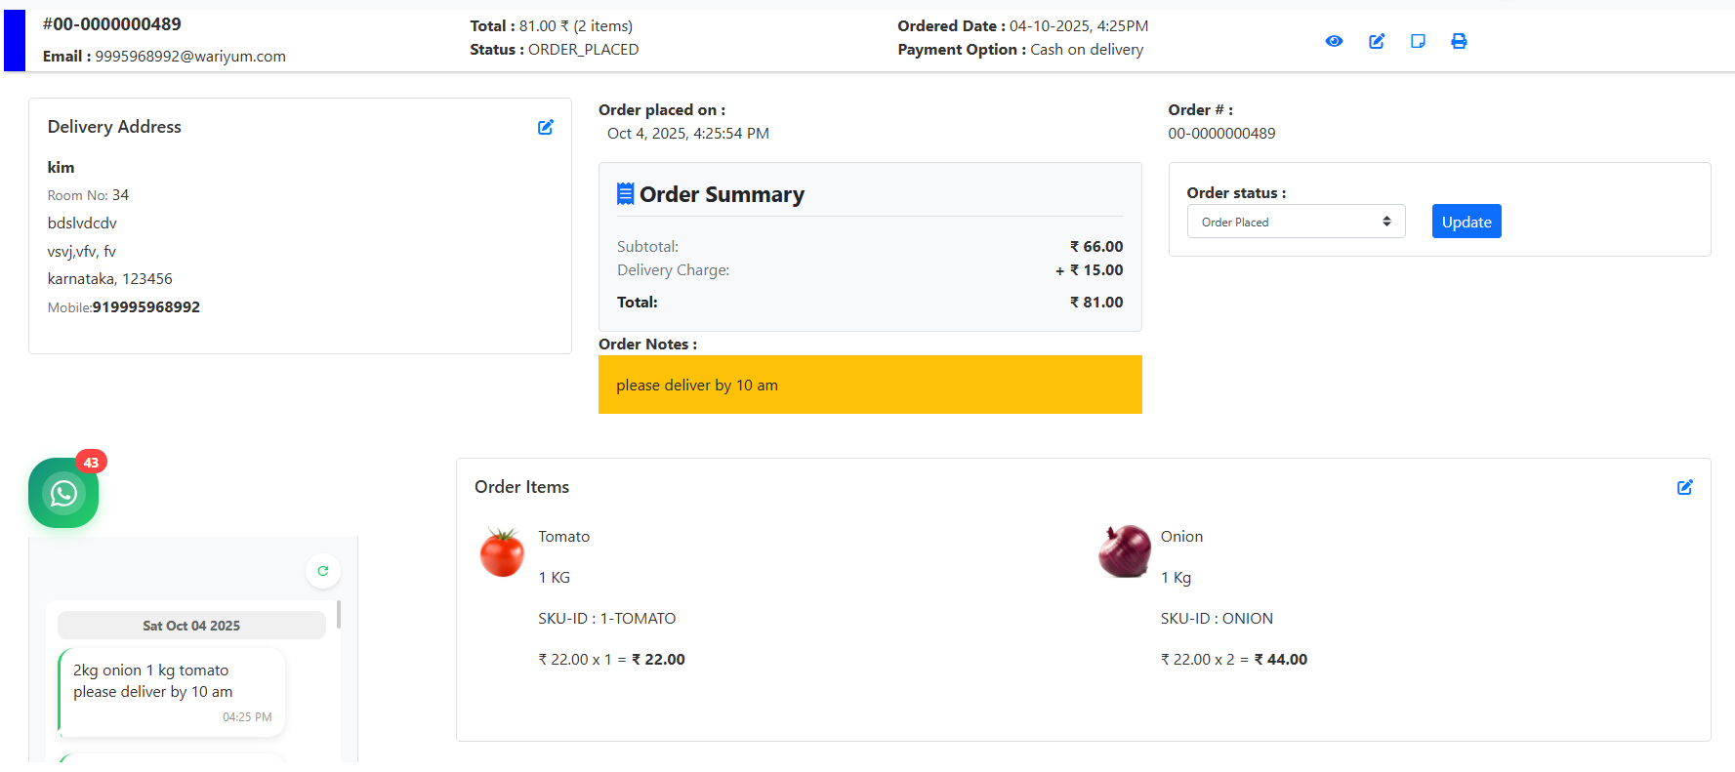Viewport: 1735px width, 772px height.
Task: Click the Order Summary receipt icon
Action: coord(625,194)
